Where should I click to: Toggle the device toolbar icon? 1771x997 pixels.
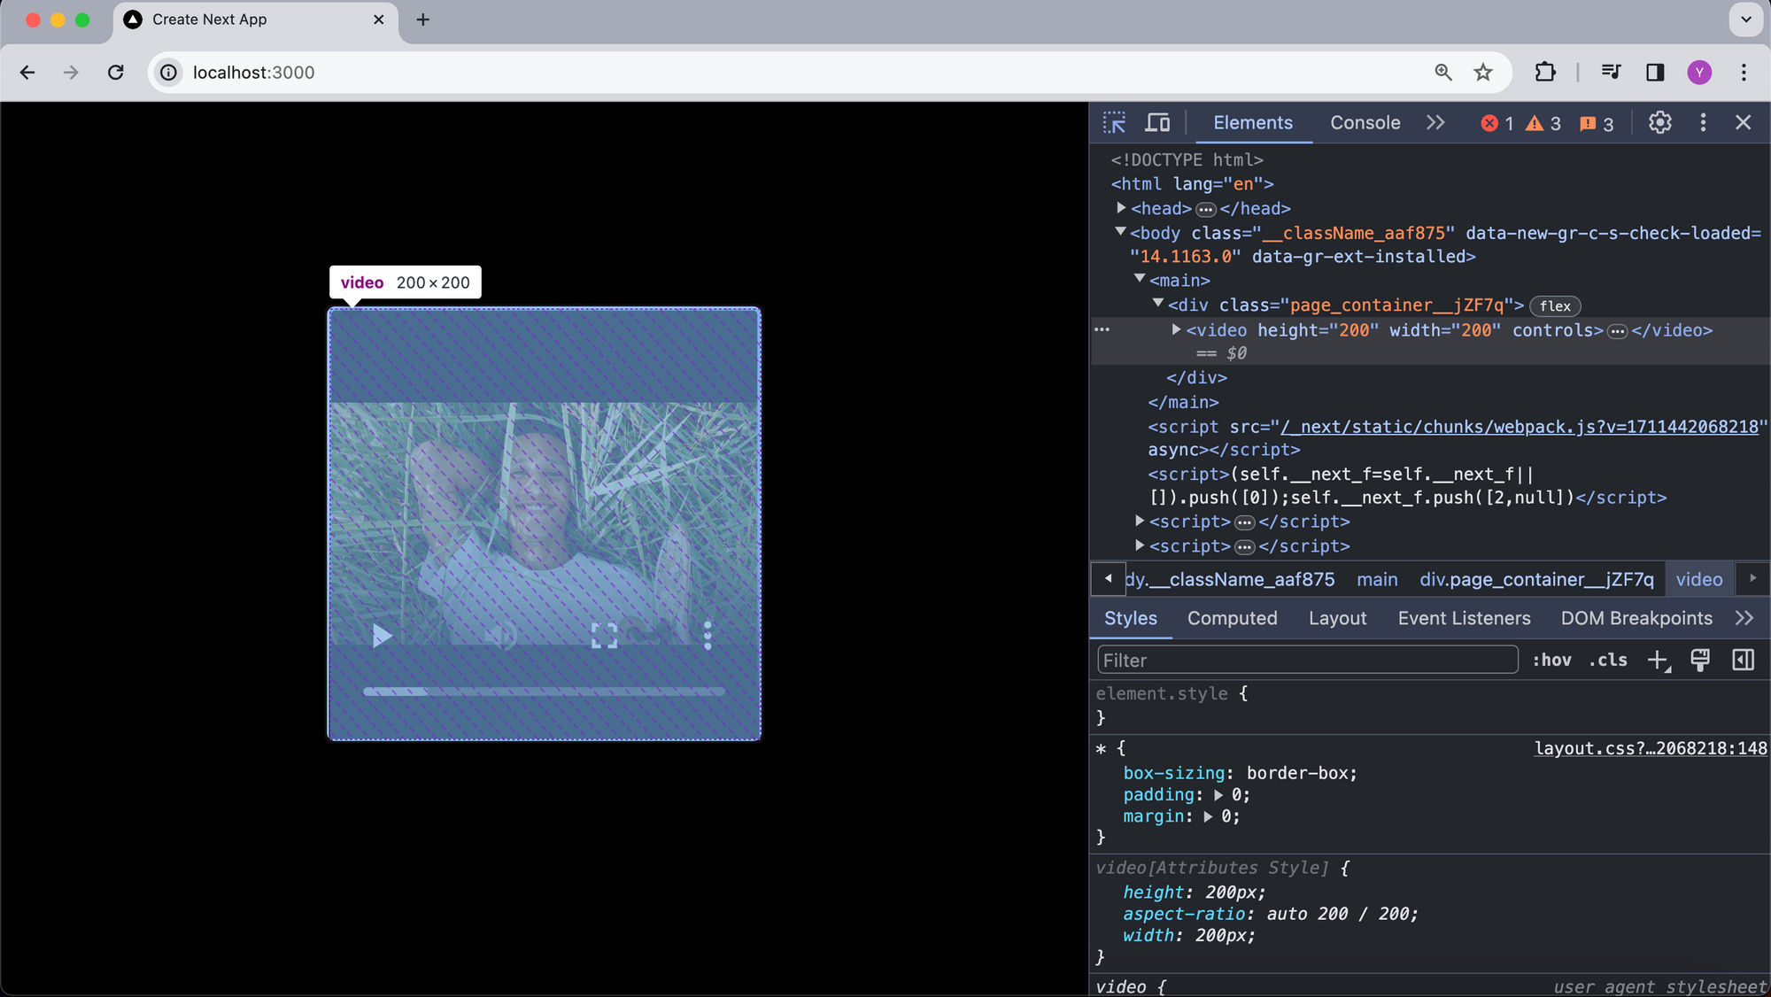point(1157,122)
